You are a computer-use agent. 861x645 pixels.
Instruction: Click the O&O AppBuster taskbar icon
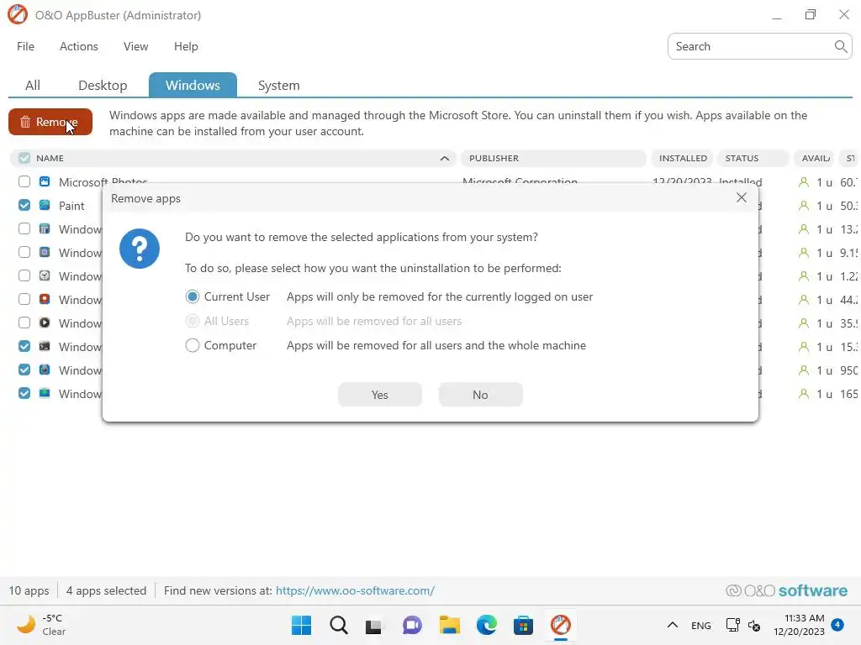coord(560,625)
